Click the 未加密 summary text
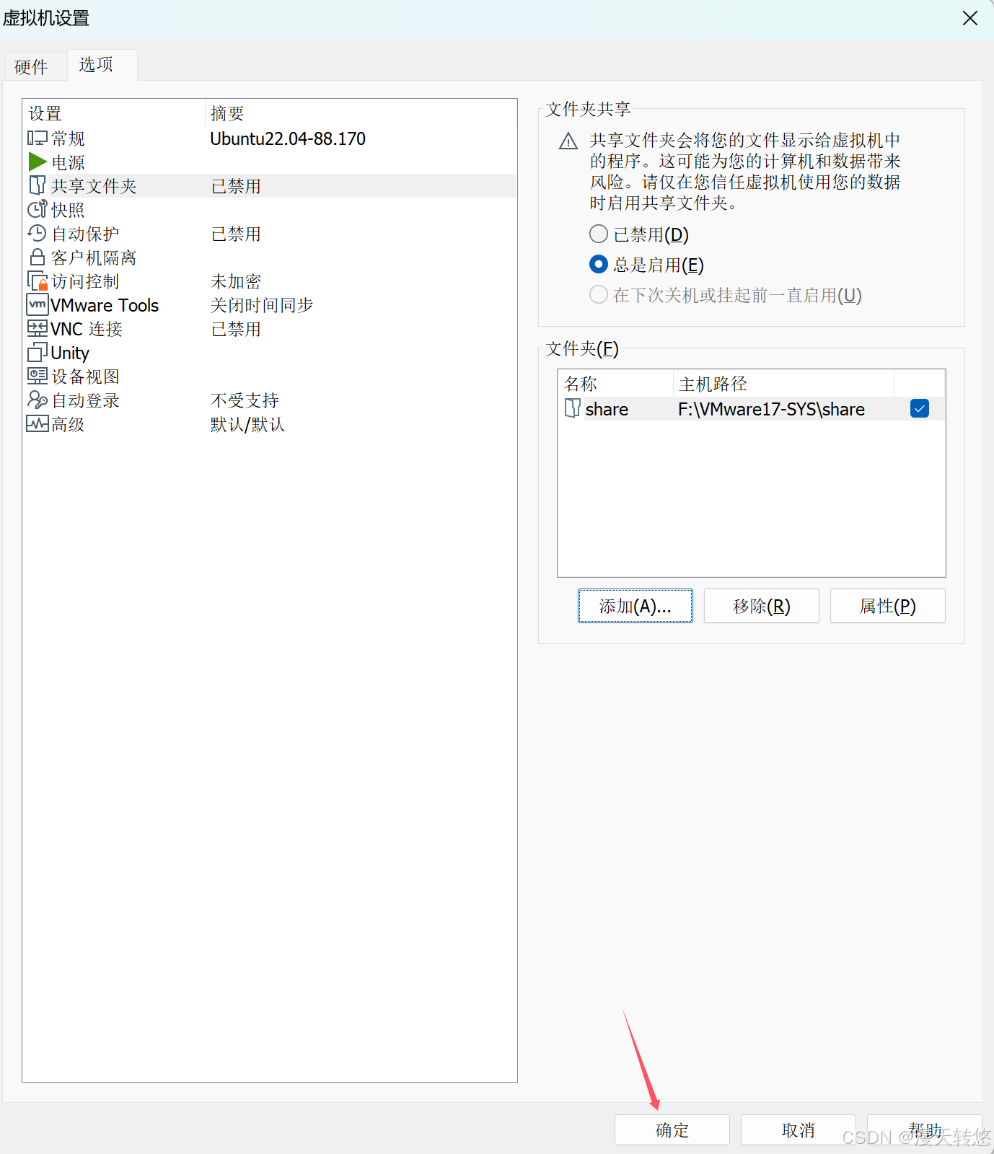 coord(236,281)
